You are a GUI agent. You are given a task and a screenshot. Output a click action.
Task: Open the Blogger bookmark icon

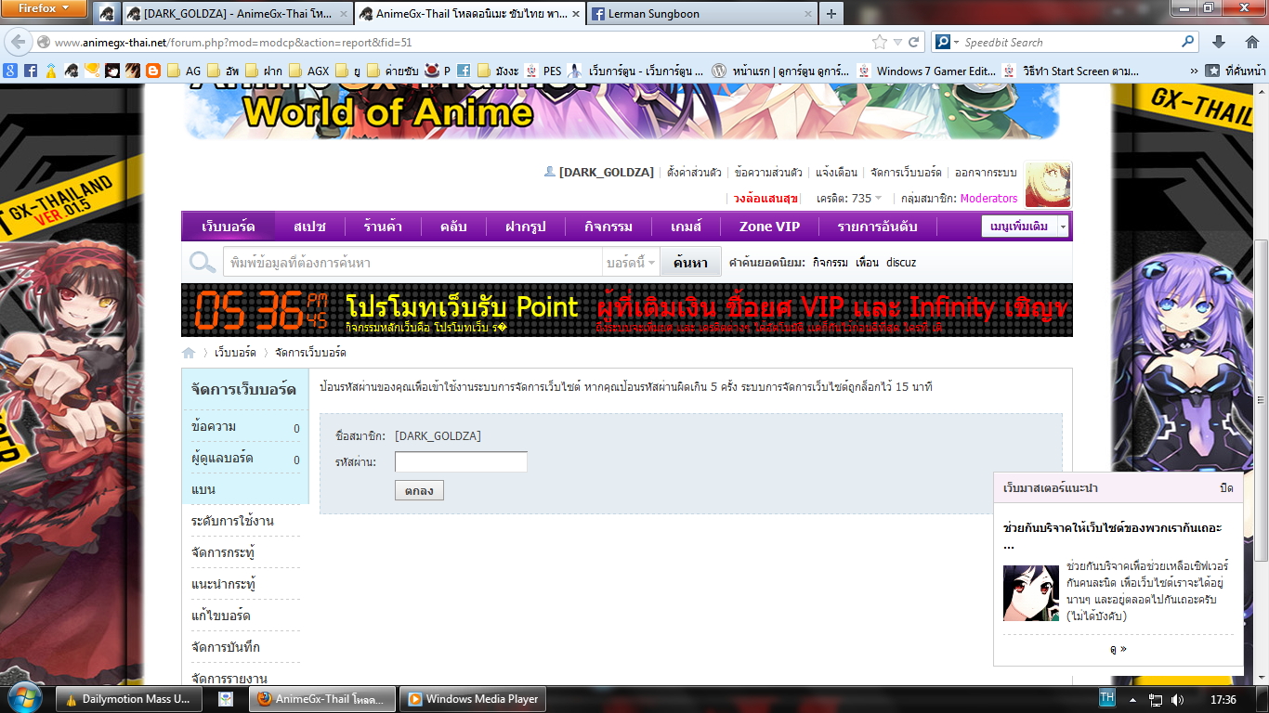pyautogui.click(x=153, y=71)
